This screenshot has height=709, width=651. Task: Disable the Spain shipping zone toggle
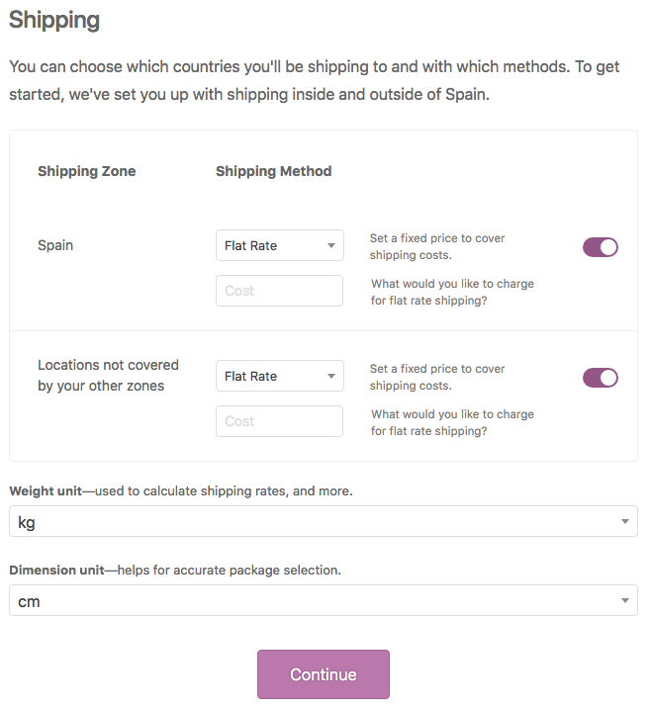[601, 247]
